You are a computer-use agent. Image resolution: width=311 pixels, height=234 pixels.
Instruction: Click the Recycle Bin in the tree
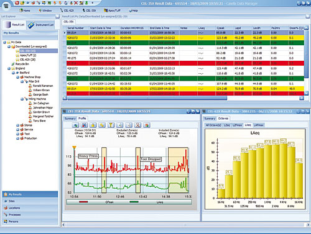[22, 64]
